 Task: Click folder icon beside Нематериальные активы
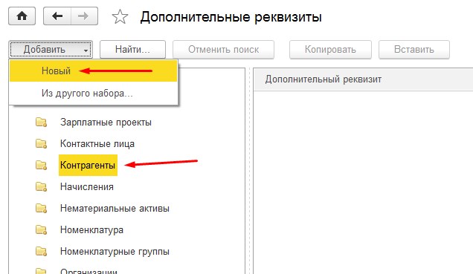[42, 209]
